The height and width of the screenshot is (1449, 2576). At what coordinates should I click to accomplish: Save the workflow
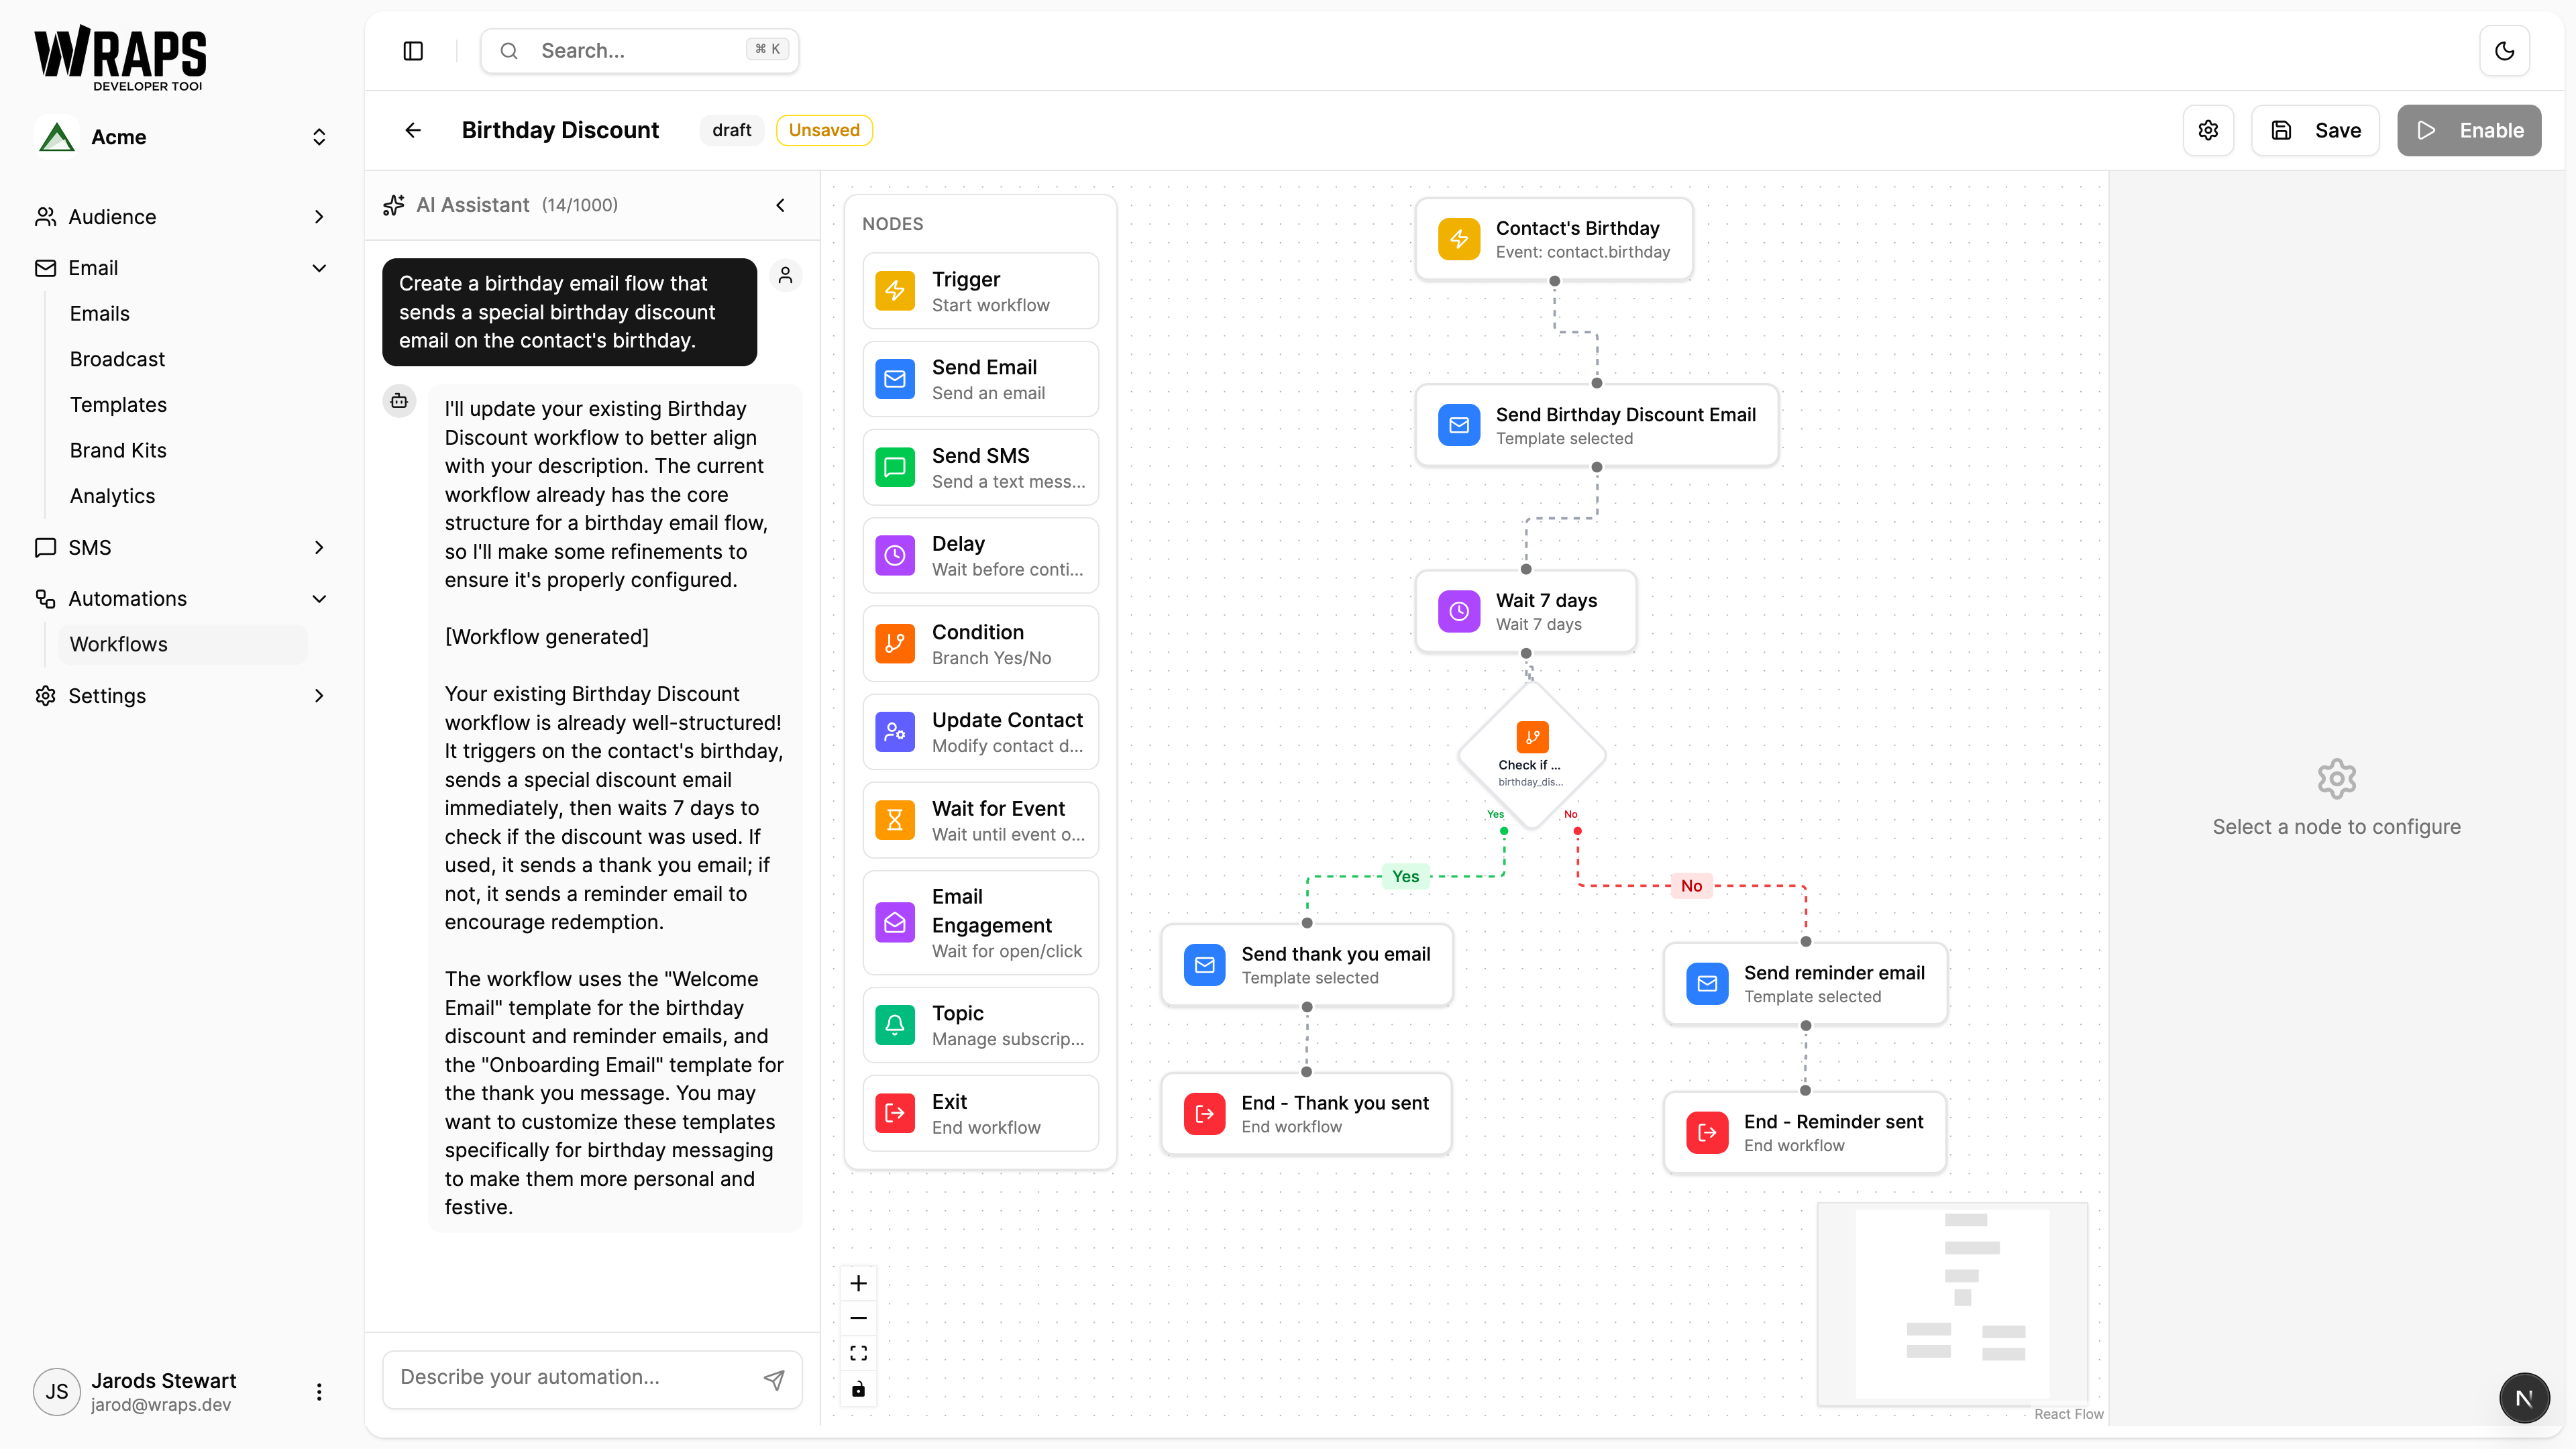(2315, 130)
